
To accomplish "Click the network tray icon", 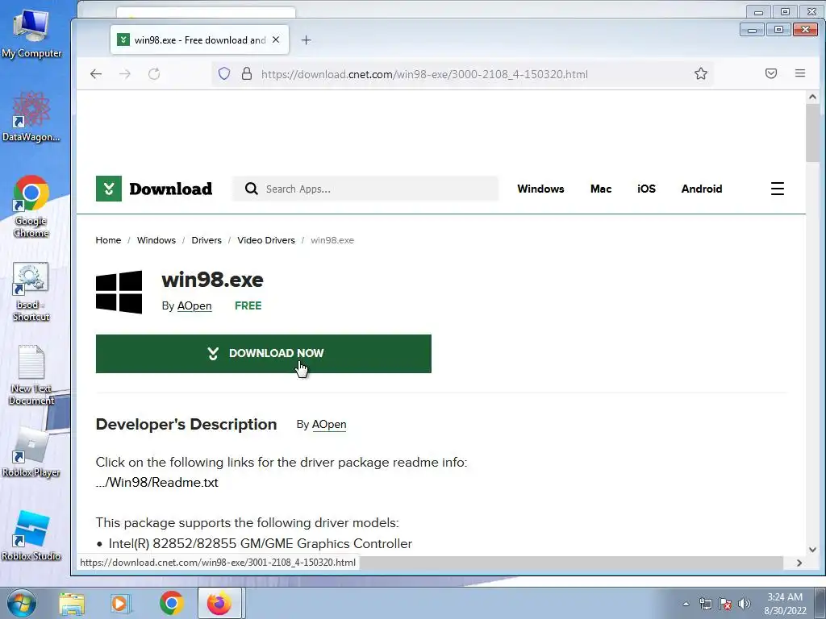I will coord(705,604).
